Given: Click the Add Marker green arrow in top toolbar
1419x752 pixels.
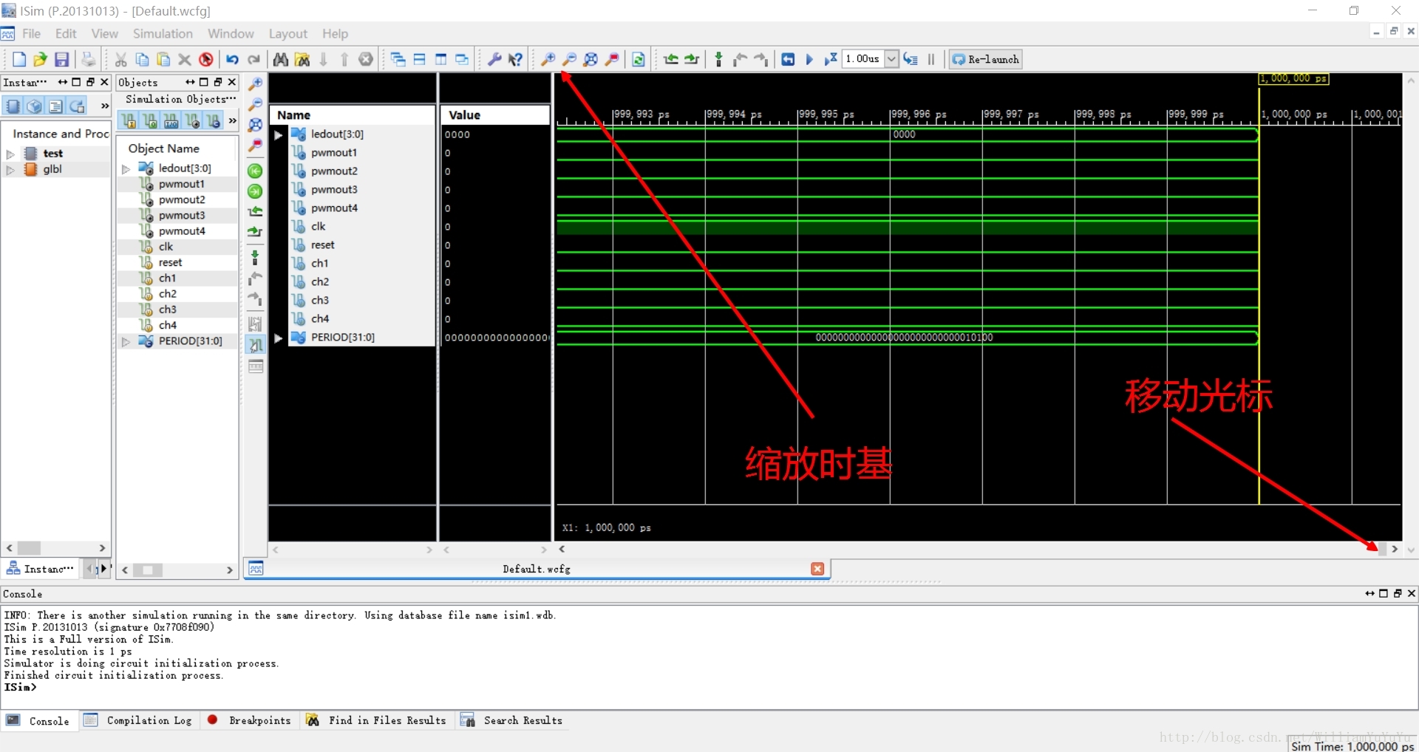Looking at the screenshot, I should coord(718,59).
